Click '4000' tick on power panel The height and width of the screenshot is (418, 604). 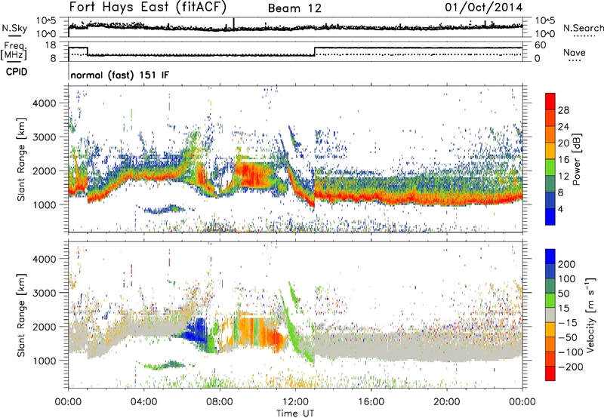pyautogui.click(x=45, y=103)
